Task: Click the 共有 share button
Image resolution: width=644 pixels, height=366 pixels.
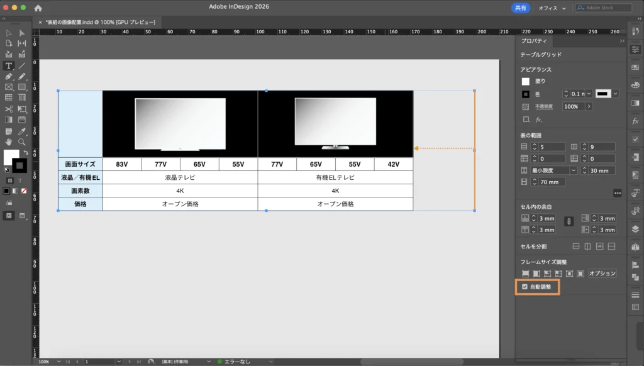Action: pos(521,8)
